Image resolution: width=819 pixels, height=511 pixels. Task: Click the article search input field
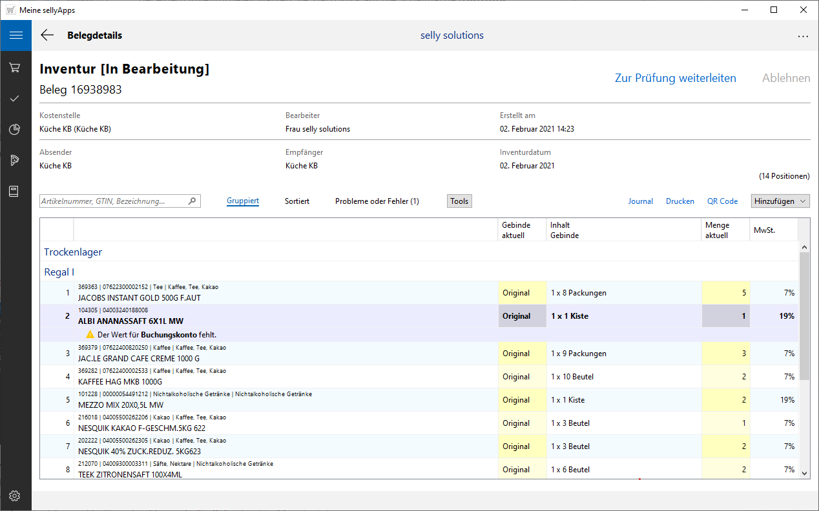(x=113, y=201)
